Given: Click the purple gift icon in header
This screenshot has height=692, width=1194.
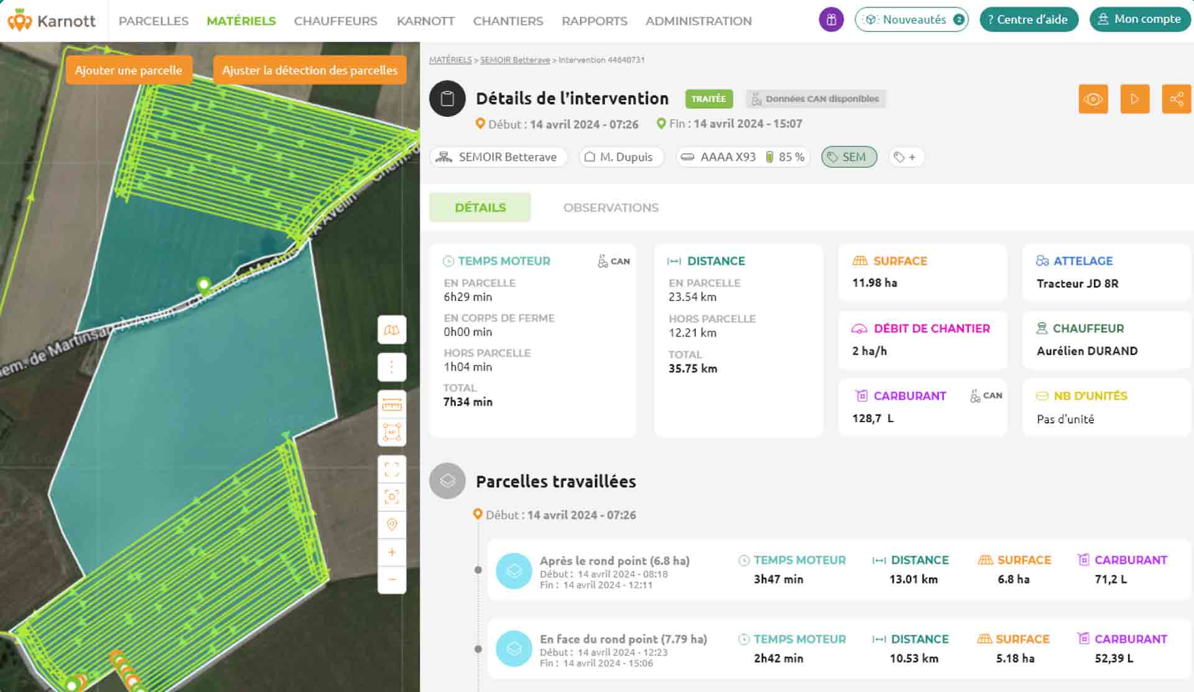Looking at the screenshot, I should 831,20.
